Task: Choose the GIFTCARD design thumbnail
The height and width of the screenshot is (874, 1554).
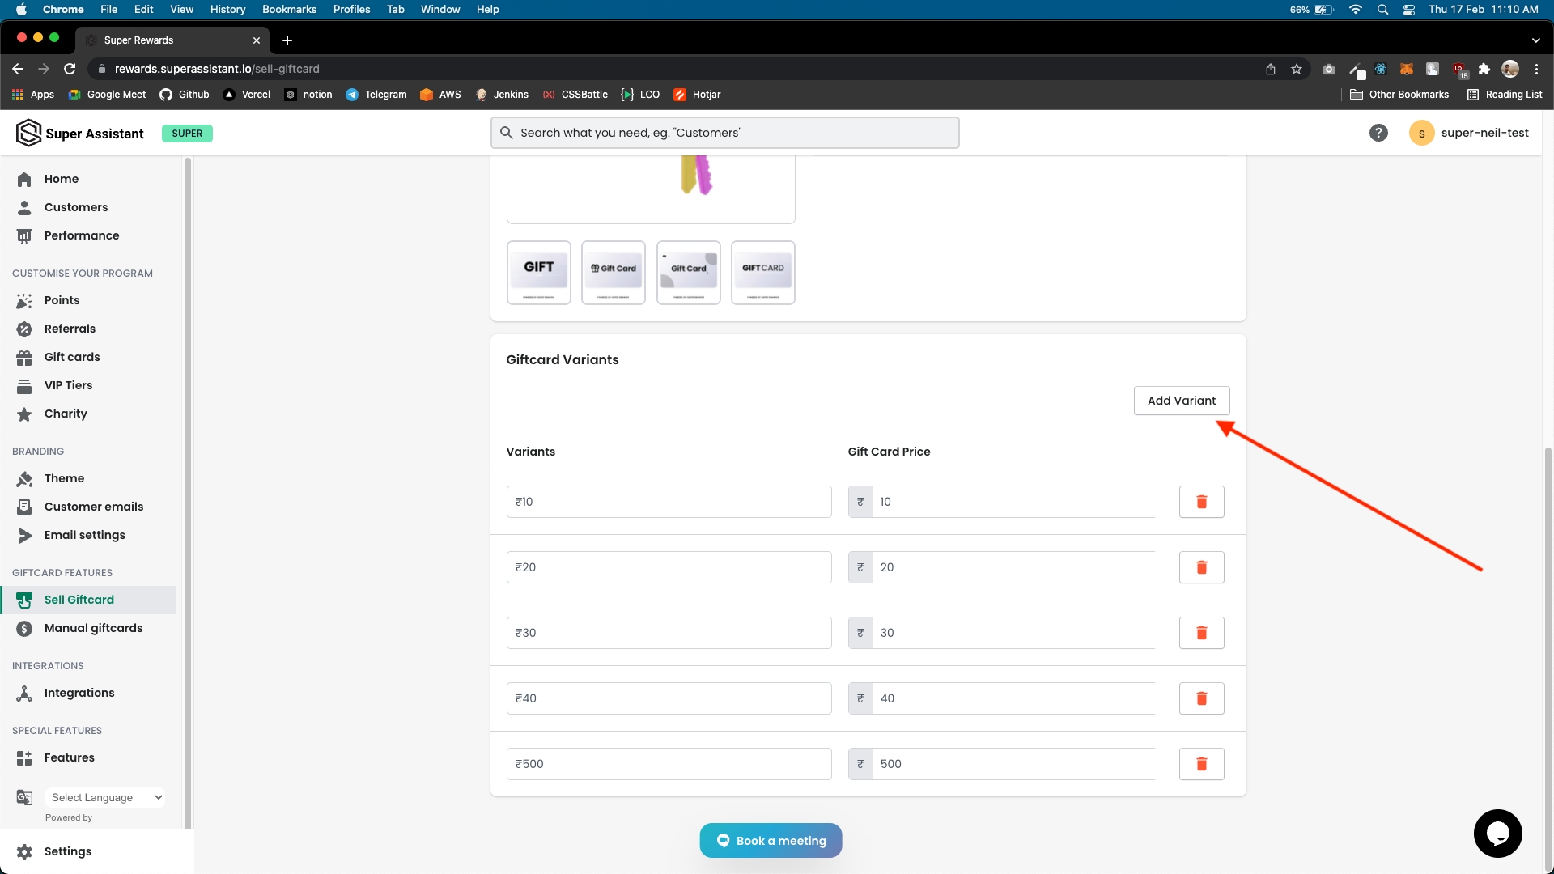Action: 762,273
